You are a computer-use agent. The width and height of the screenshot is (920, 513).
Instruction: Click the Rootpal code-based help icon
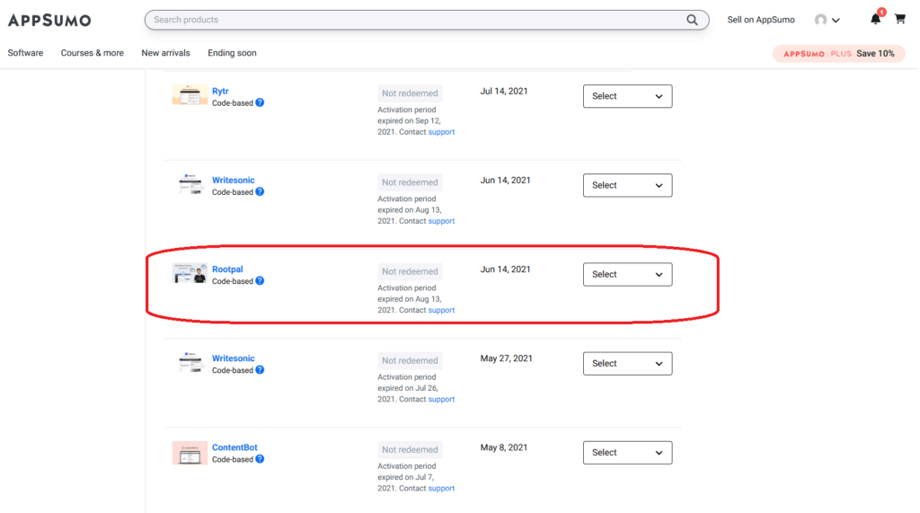pyautogui.click(x=260, y=281)
